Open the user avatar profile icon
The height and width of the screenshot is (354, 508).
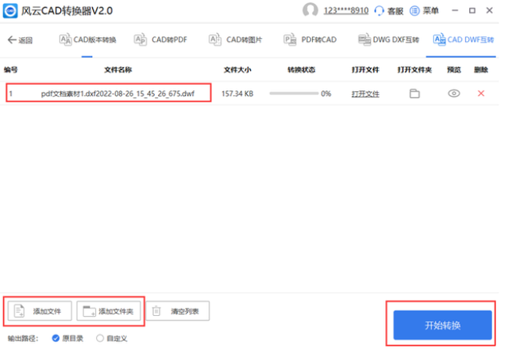[310, 10]
